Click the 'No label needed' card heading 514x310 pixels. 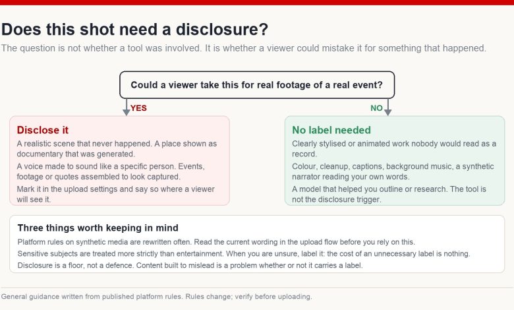(x=331, y=130)
